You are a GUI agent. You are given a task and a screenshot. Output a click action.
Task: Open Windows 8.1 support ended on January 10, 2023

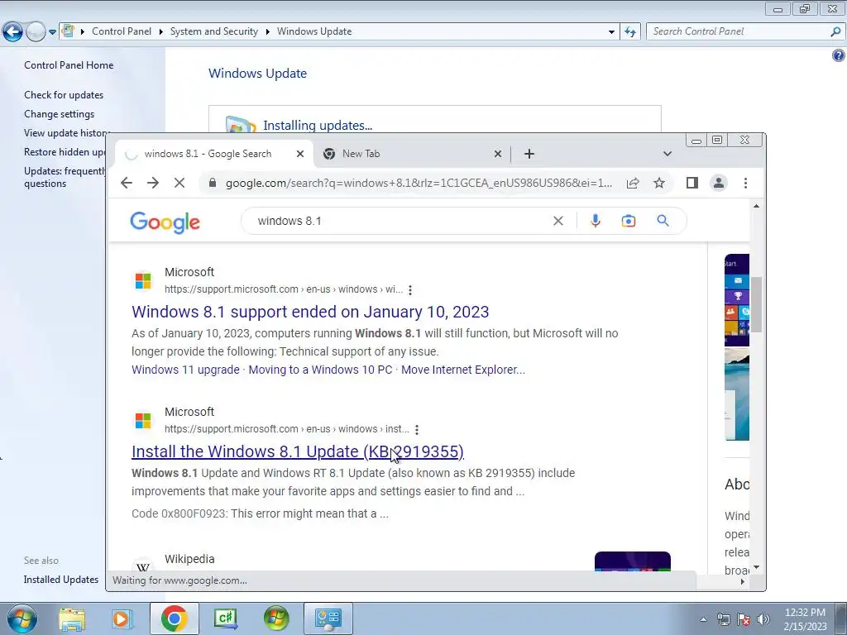(310, 312)
